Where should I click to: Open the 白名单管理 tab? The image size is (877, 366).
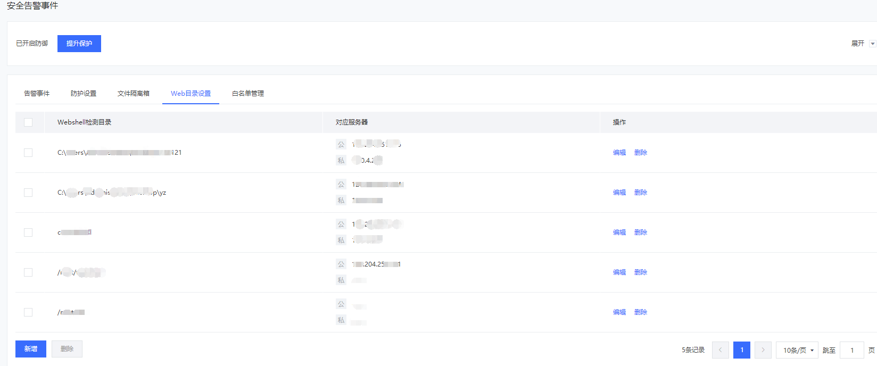click(248, 94)
